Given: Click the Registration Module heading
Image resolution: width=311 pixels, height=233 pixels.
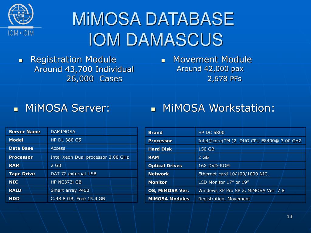Looking at the screenshot, I should click(73, 59).
